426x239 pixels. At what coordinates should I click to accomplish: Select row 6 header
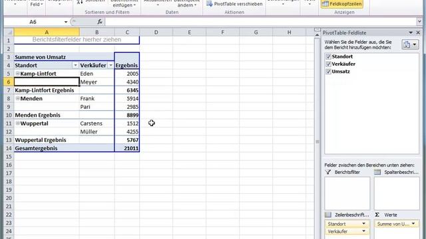coord(9,82)
